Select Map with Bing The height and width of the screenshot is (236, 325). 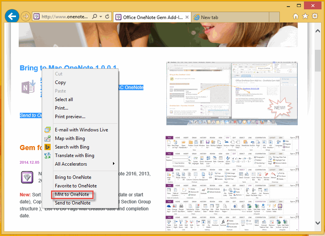80,138
